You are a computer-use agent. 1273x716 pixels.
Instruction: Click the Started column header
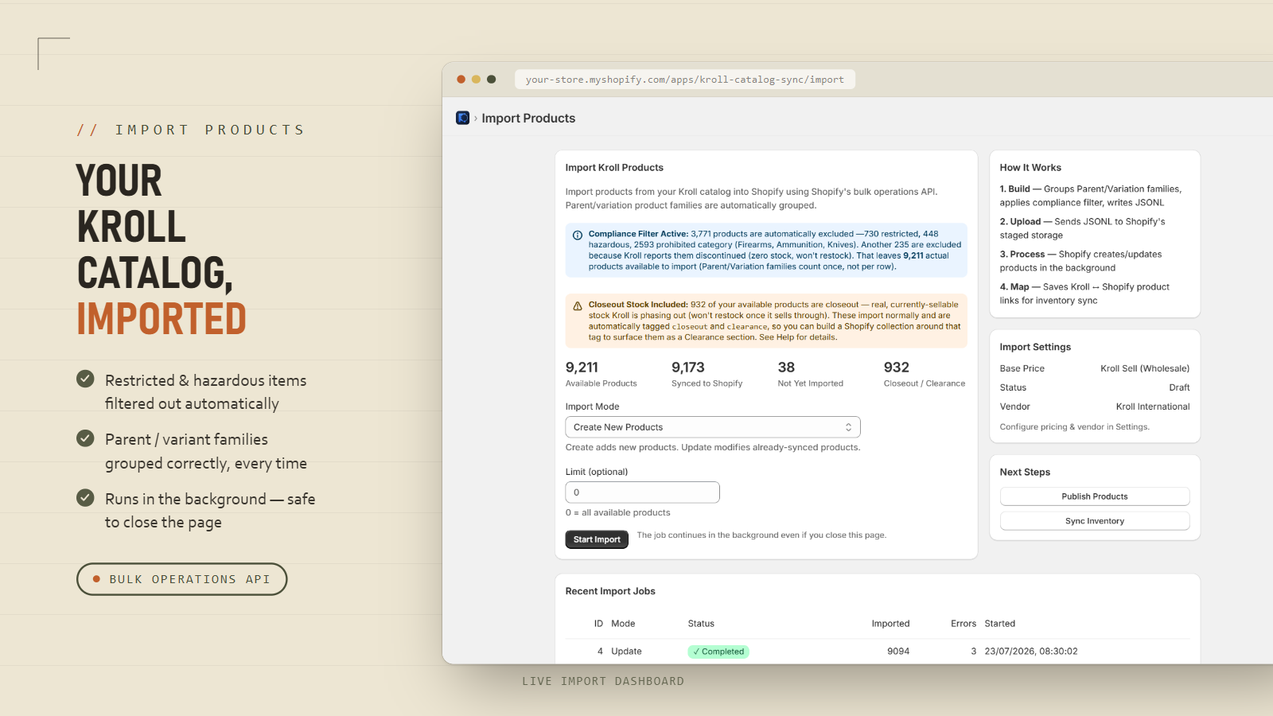pyautogui.click(x=999, y=624)
